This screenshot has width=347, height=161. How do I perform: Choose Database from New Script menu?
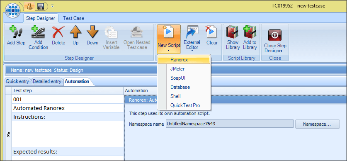(x=184, y=87)
